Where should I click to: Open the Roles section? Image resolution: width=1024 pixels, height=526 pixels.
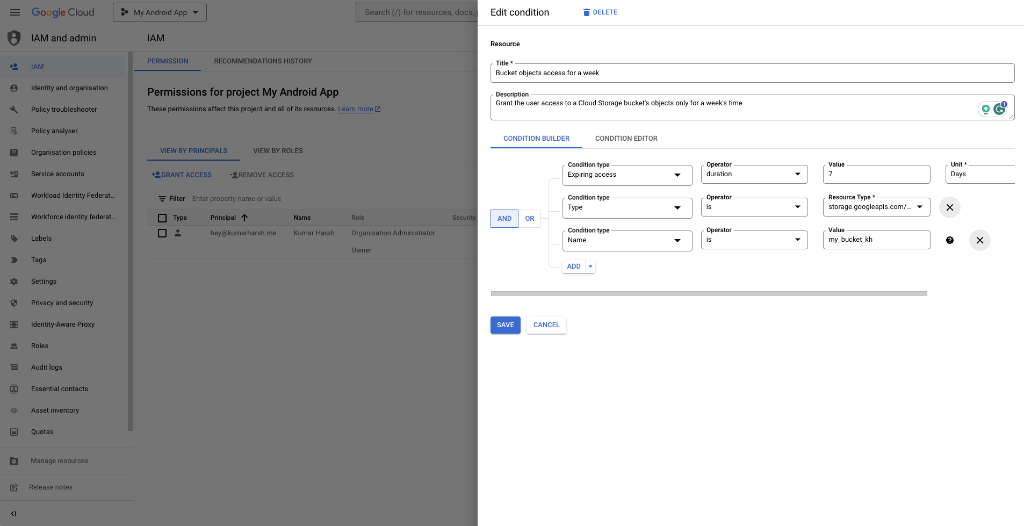[x=40, y=345]
